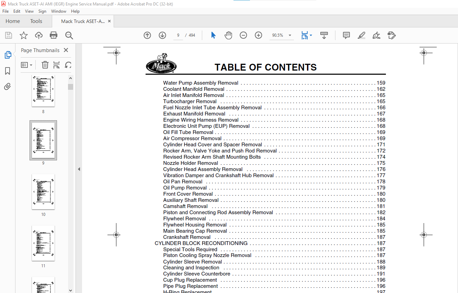Click the cloud upload icon
458x293 pixels.
[39, 35]
